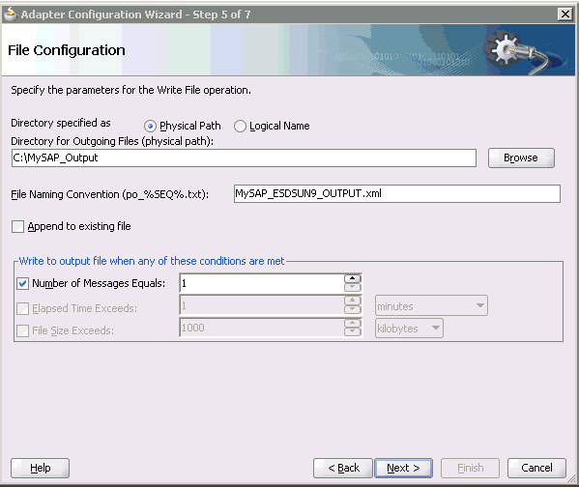Click the Elapsed Time down arrow

pos(352,309)
